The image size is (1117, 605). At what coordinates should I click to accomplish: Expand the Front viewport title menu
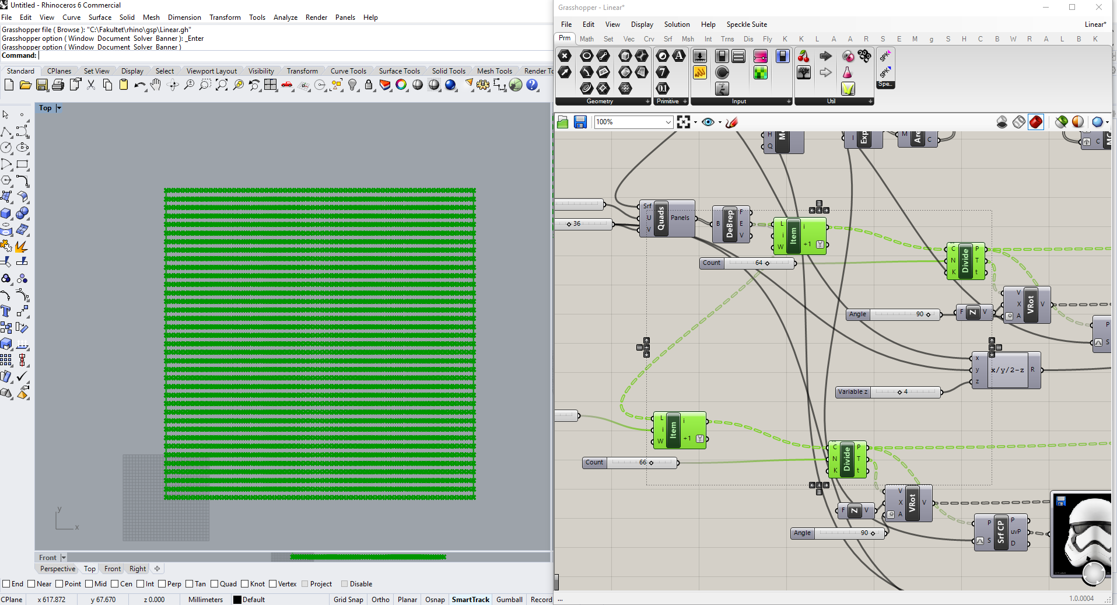pyautogui.click(x=64, y=558)
